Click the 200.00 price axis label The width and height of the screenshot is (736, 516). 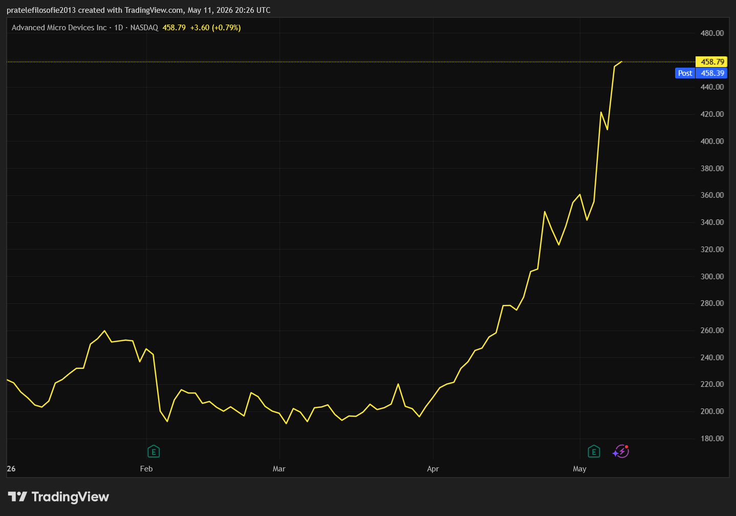tap(712, 411)
